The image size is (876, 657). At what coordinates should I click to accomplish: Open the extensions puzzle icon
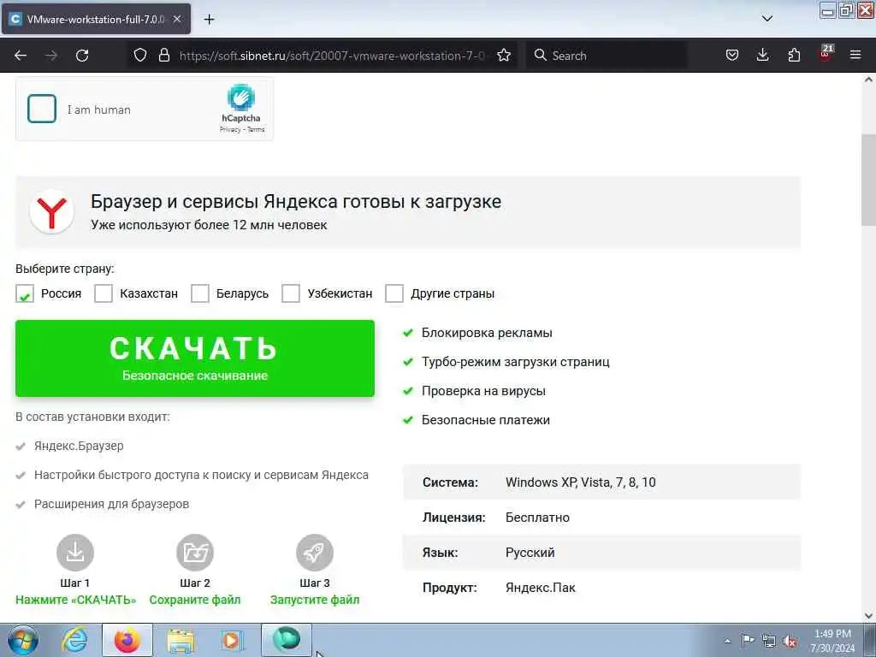794,55
